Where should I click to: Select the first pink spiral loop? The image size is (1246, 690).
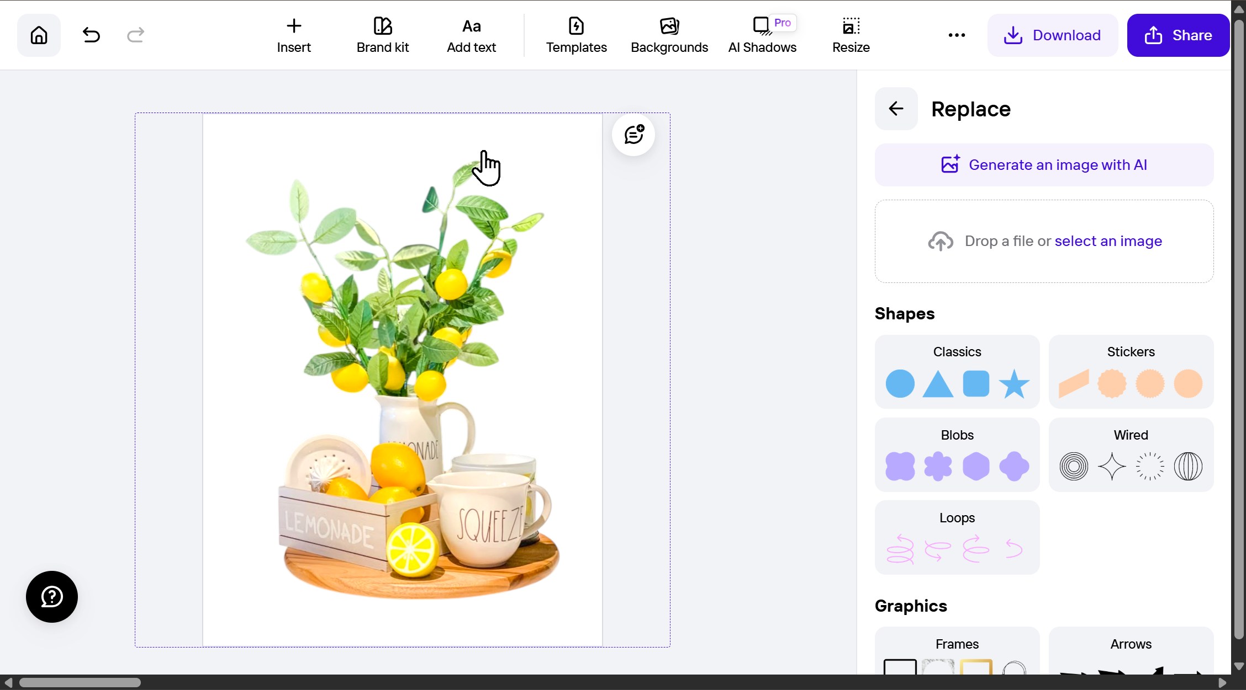[x=900, y=549]
